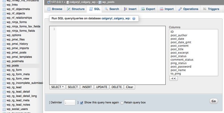Click the server icon in breadcrumb
The width and height of the screenshot is (224, 113).
(x=49, y=2)
